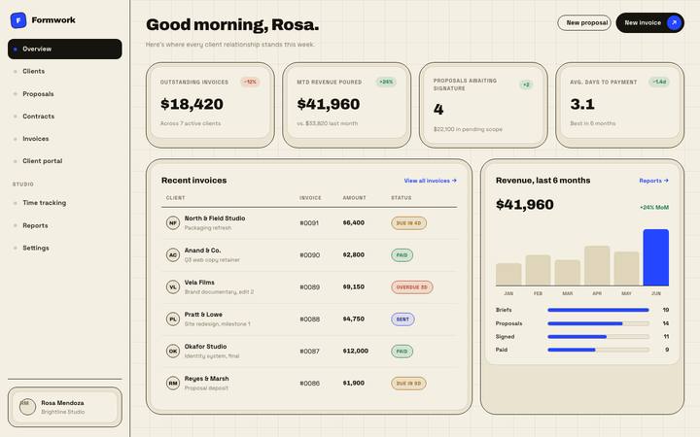700x437 pixels.
Task: Click invoice number #0091
Action: pos(309,223)
